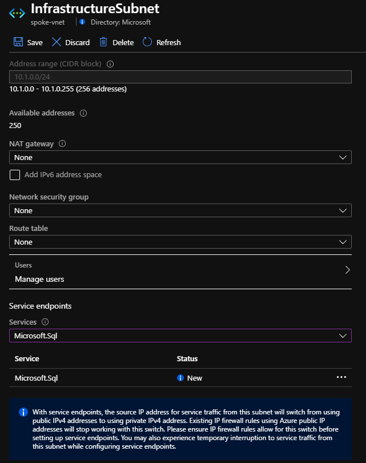Click the Refresh circular arrow icon

click(x=147, y=42)
